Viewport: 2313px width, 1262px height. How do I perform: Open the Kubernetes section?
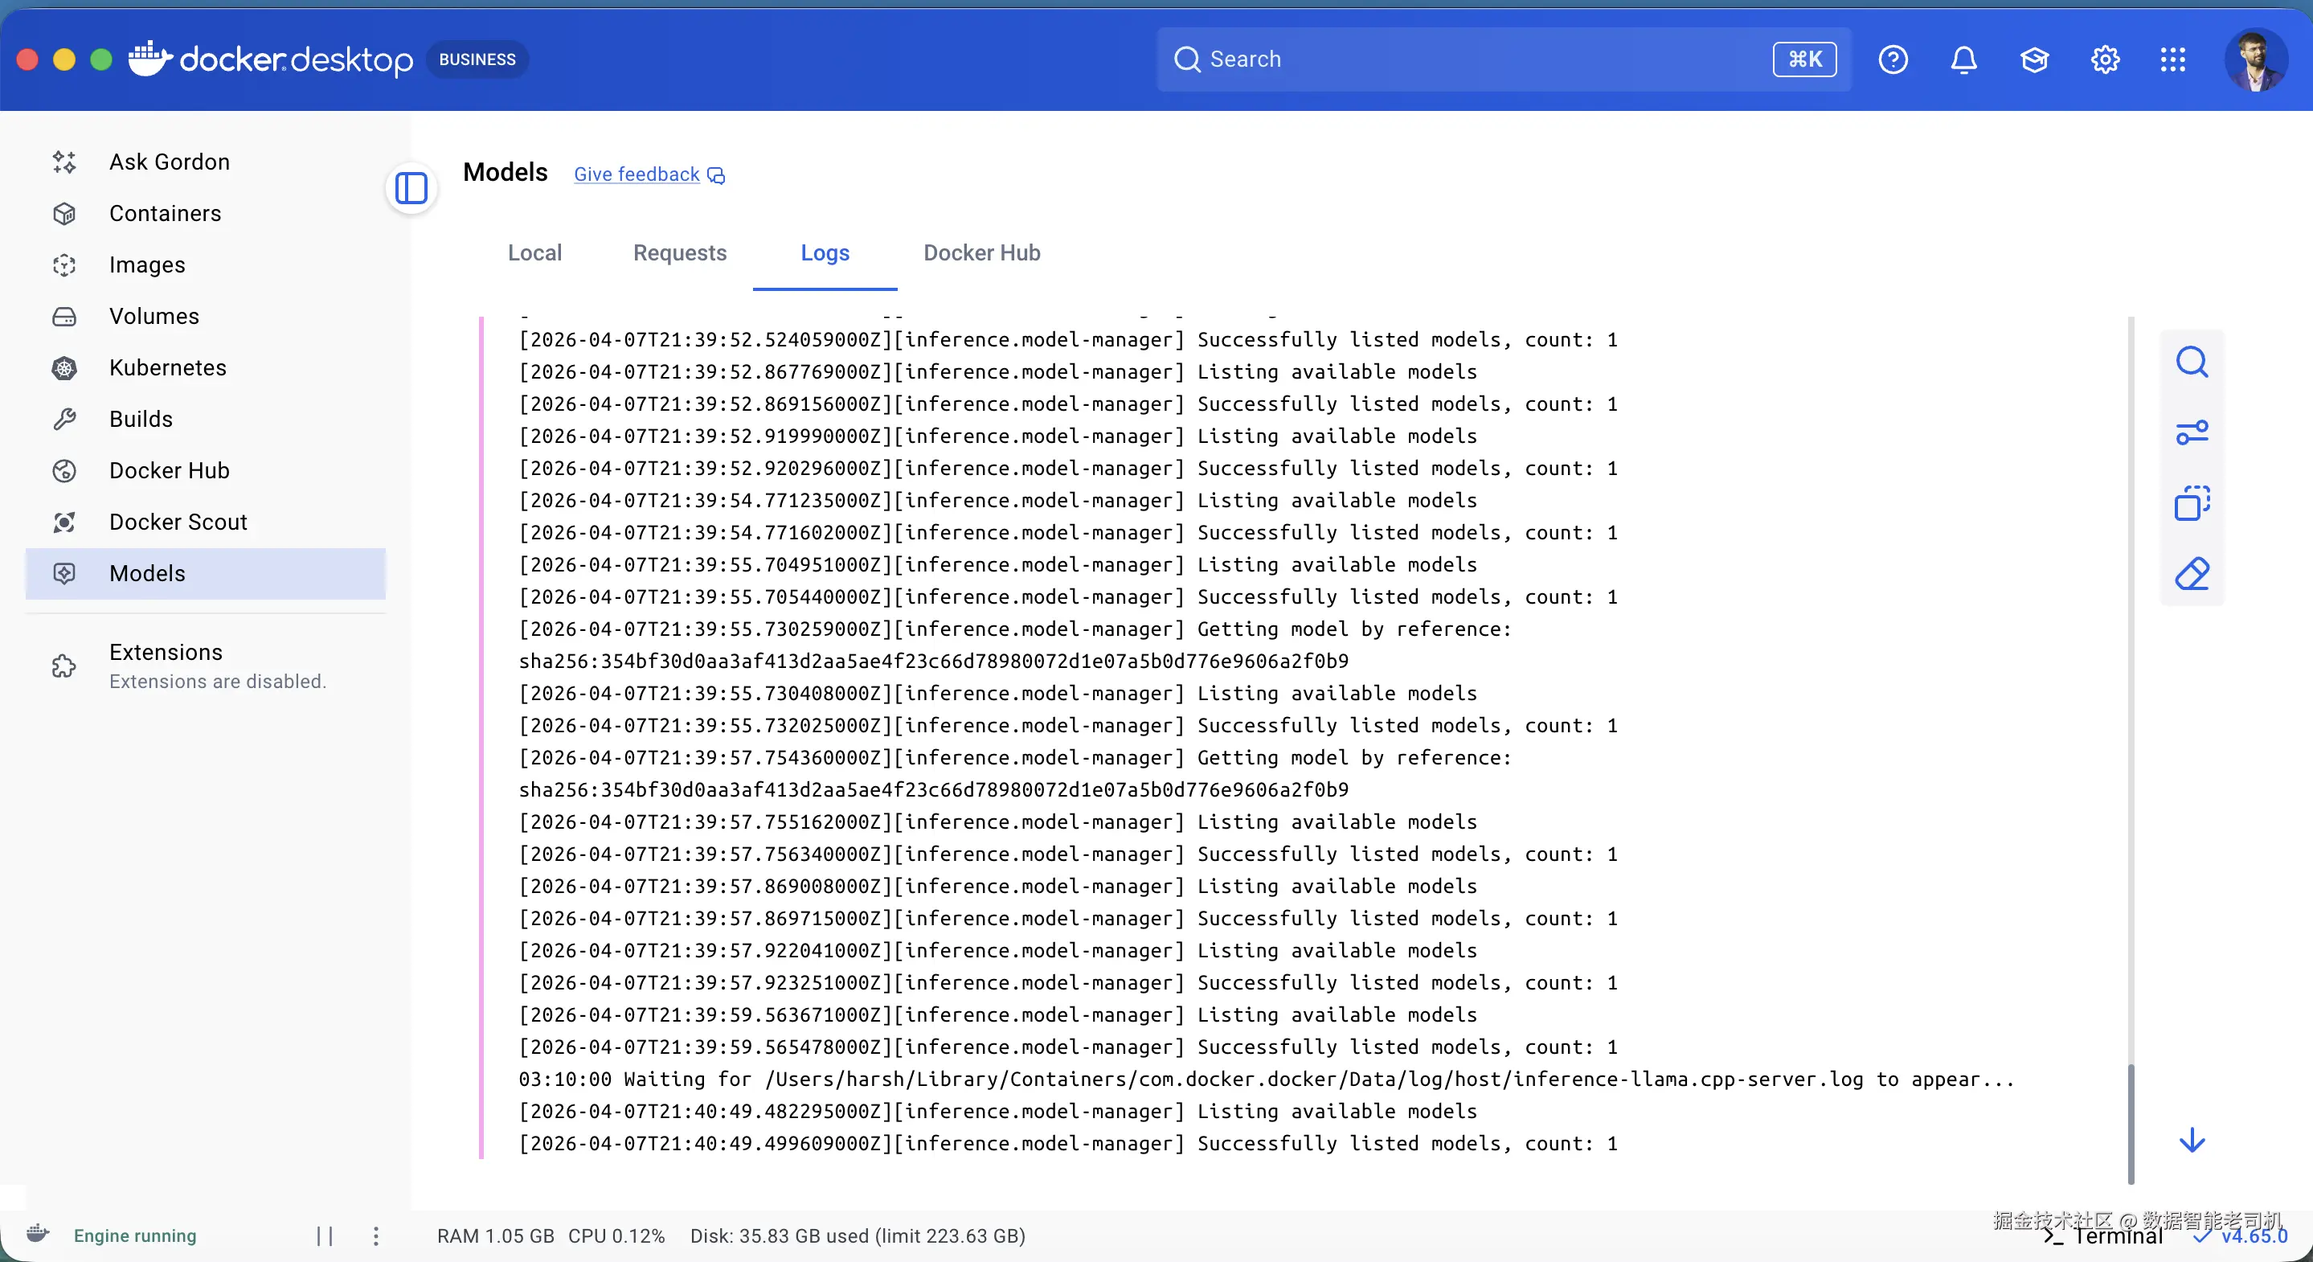pyautogui.click(x=205, y=367)
